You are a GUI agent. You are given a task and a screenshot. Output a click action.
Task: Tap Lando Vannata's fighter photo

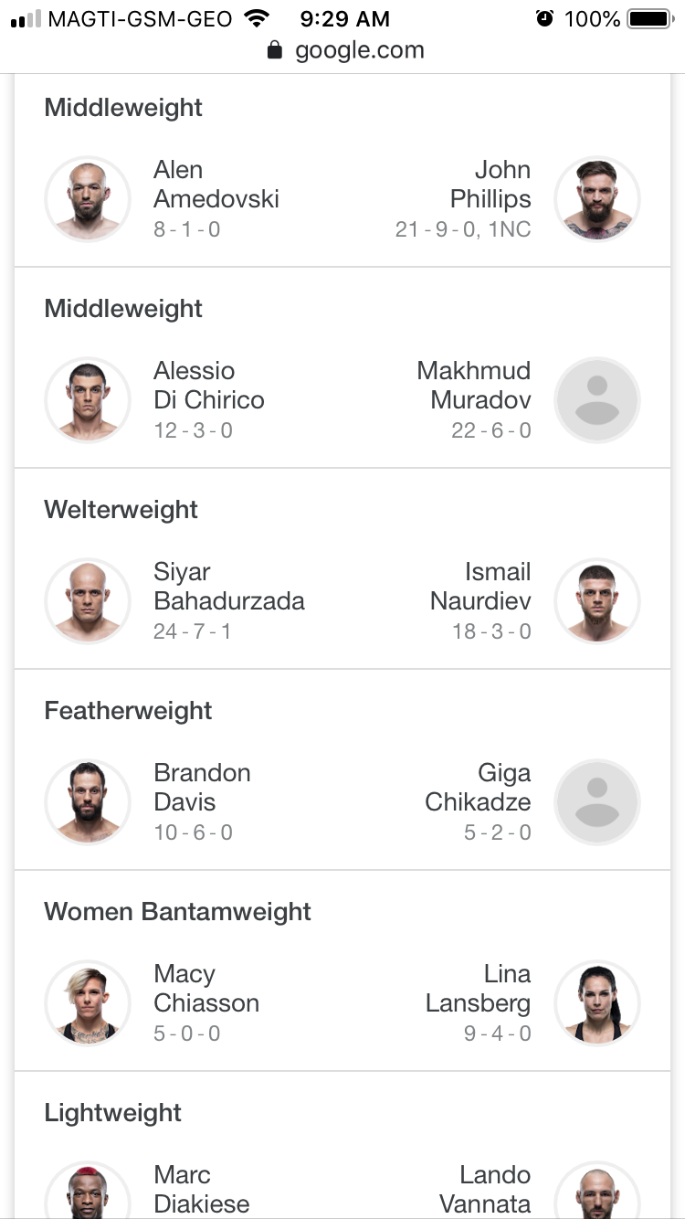click(x=597, y=1192)
